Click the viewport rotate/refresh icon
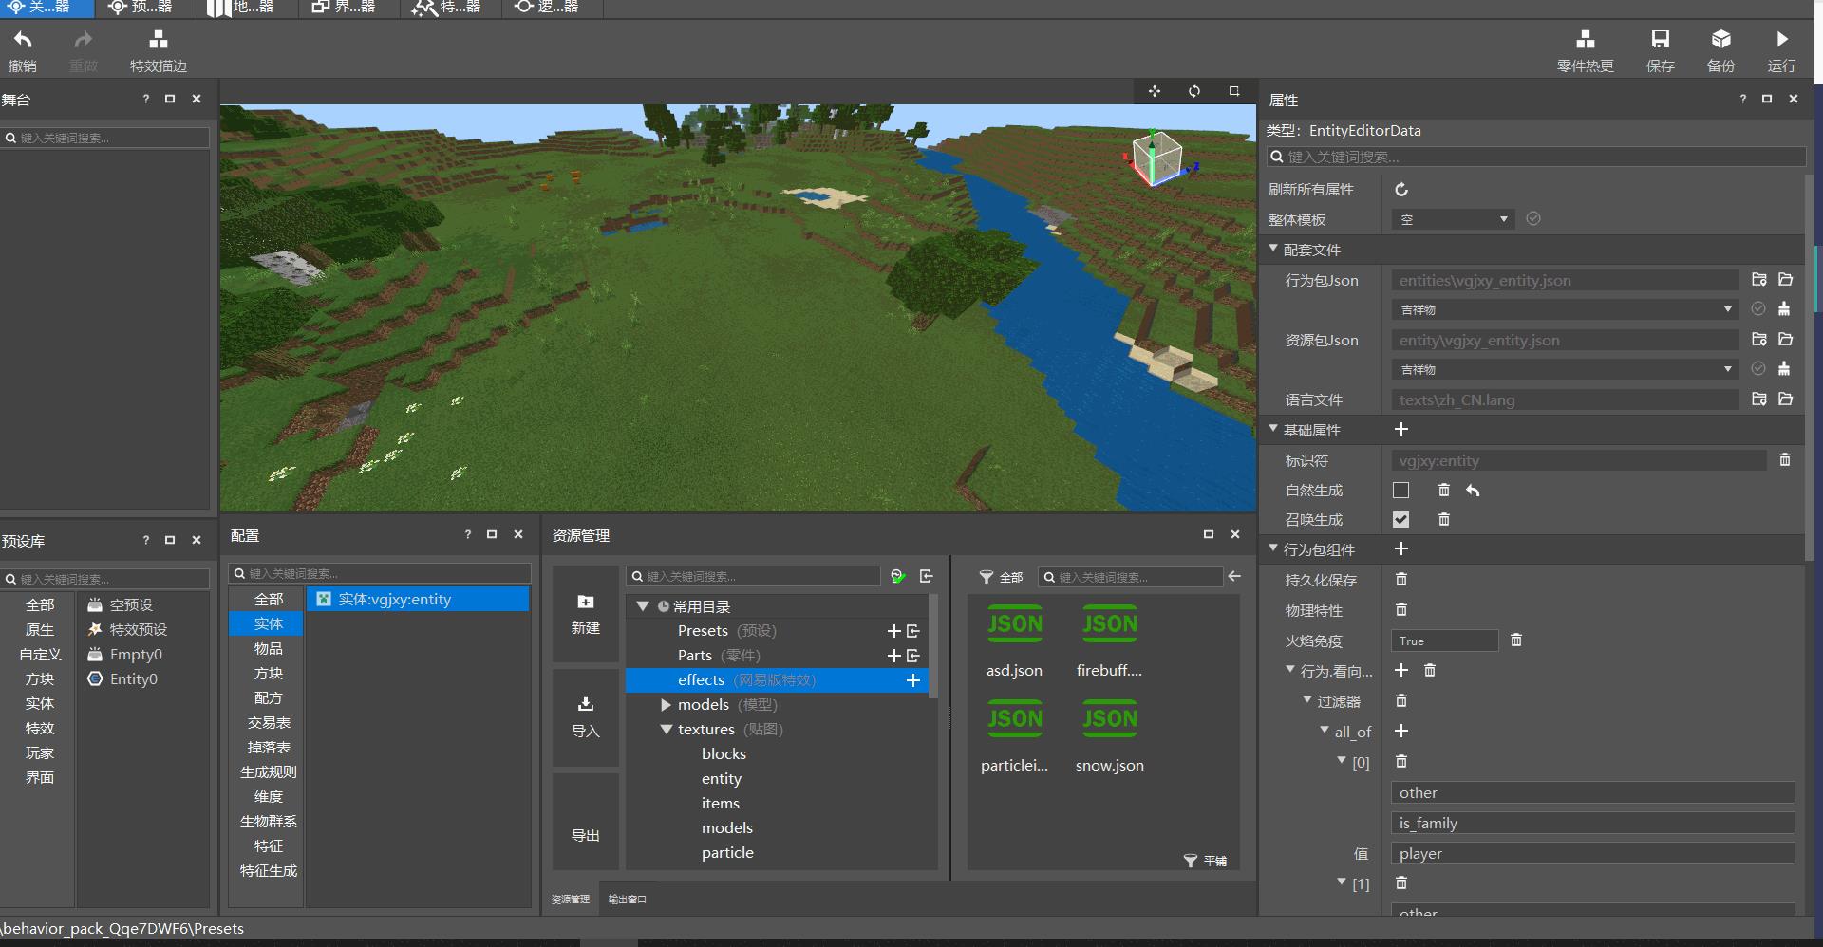1823x947 pixels. 1194,91
